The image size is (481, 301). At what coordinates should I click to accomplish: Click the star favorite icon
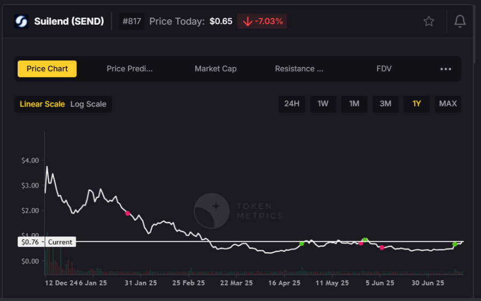pyautogui.click(x=429, y=21)
